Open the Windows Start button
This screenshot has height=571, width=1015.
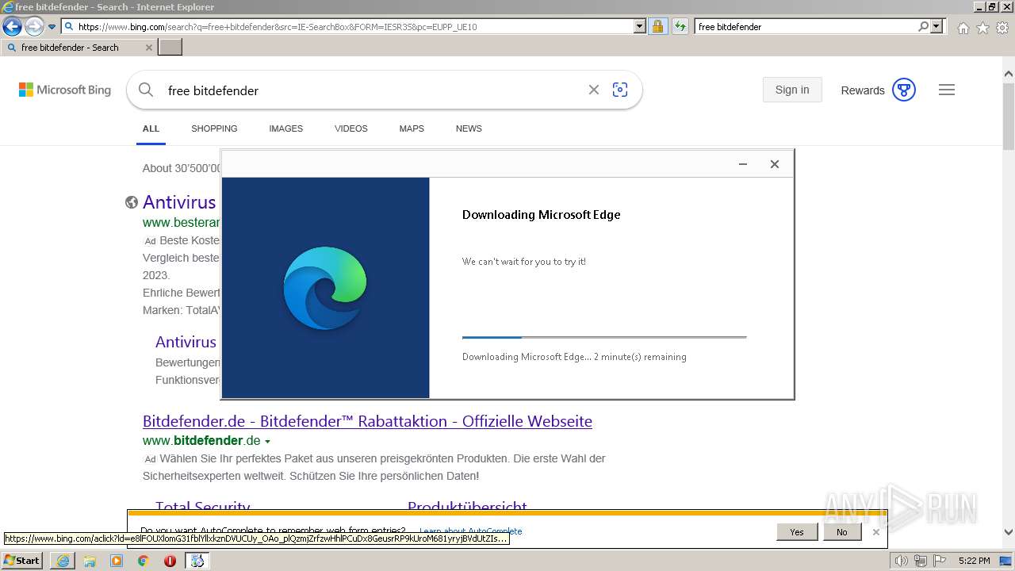tap(22, 560)
